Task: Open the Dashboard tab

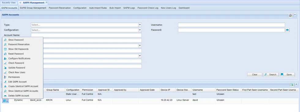Action: point(184,8)
